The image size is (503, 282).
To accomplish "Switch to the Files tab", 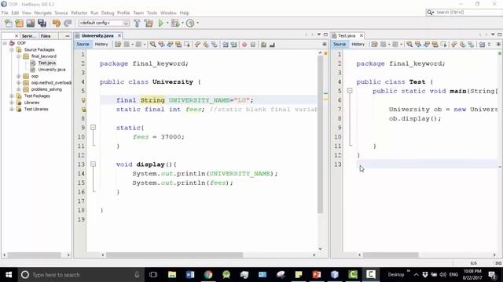I will click(x=46, y=36).
